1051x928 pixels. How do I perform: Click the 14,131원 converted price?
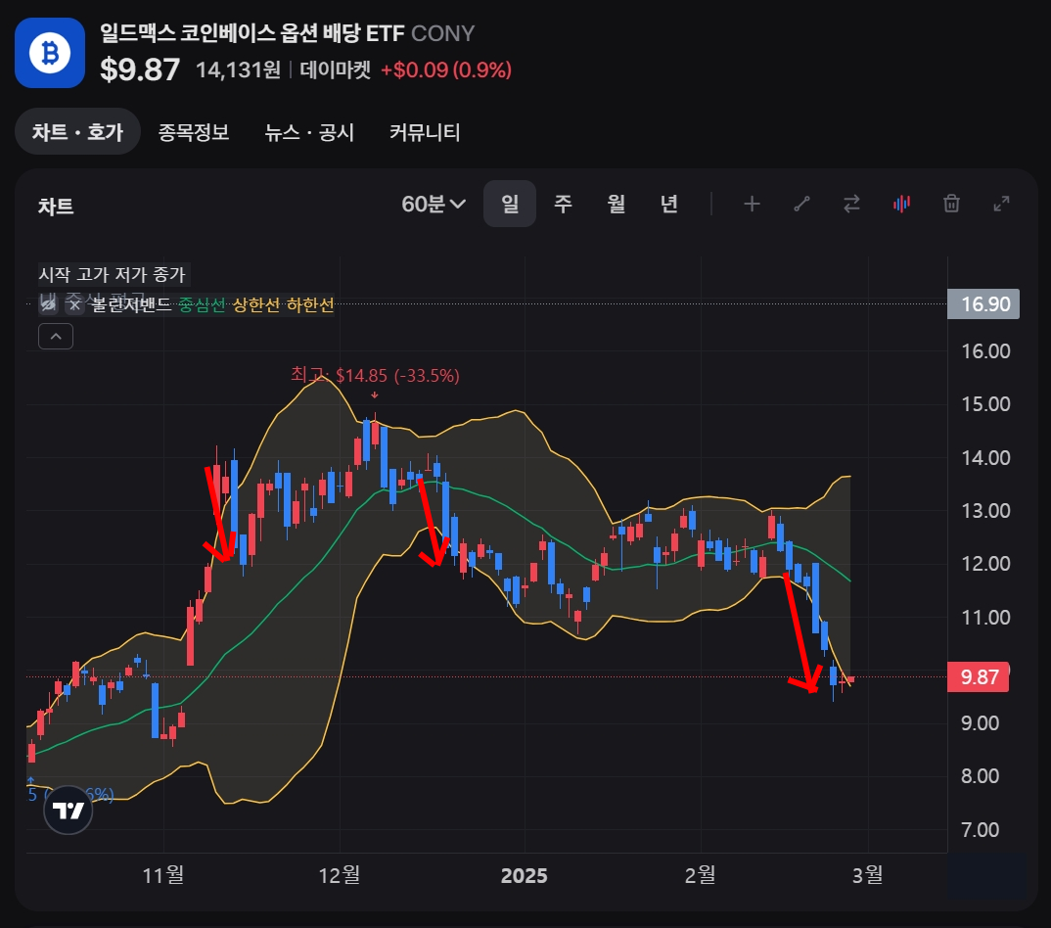click(x=239, y=70)
